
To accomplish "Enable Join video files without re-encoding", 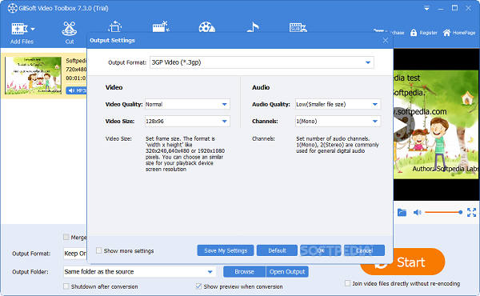I will [347, 283].
